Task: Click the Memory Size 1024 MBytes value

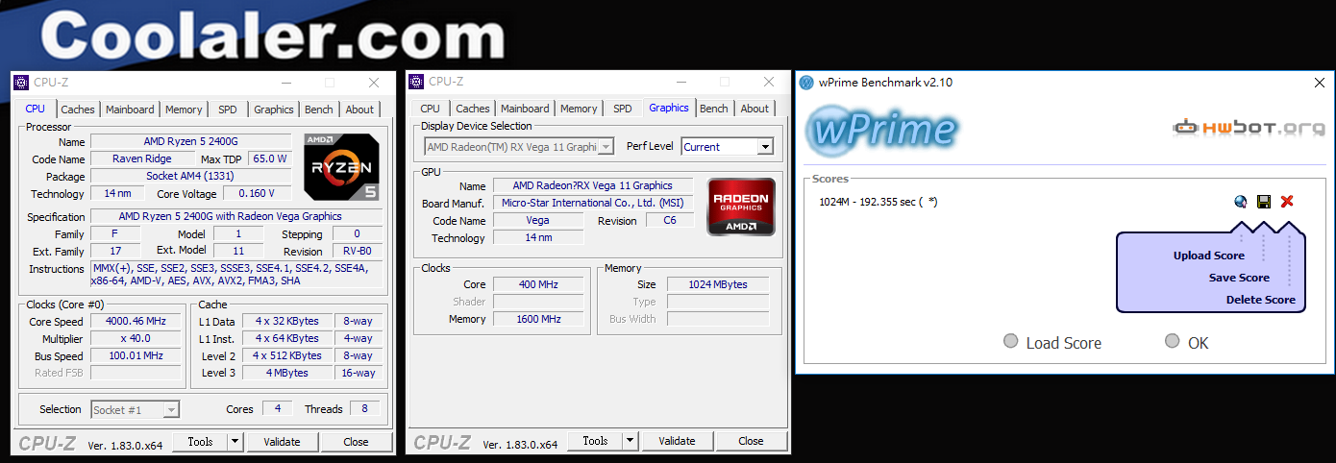Action: [x=718, y=284]
